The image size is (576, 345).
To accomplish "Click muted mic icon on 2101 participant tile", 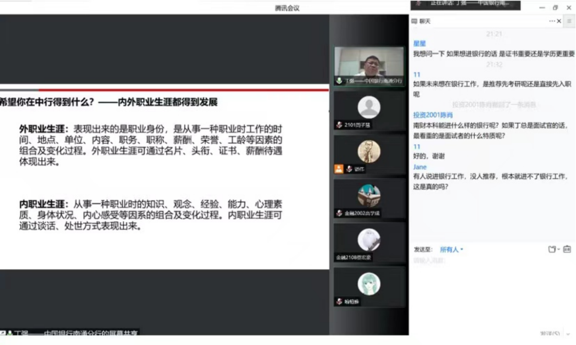I will pos(339,125).
